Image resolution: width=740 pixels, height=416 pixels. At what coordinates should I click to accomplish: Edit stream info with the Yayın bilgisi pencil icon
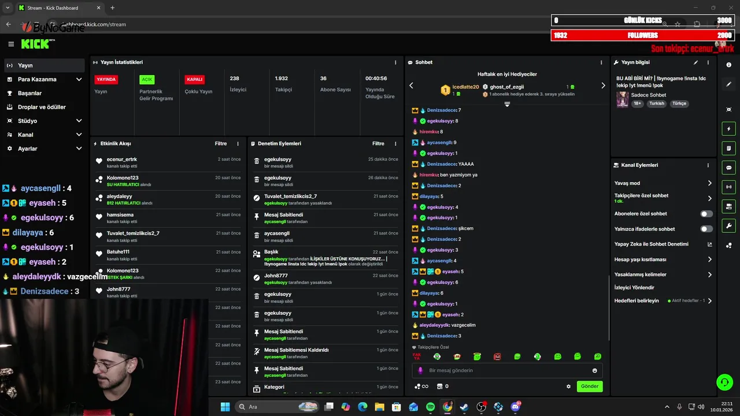[x=695, y=62]
